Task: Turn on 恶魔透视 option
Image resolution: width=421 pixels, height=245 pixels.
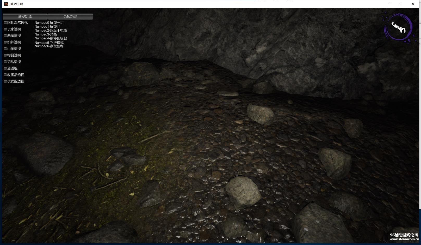Action: tap(5, 36)
